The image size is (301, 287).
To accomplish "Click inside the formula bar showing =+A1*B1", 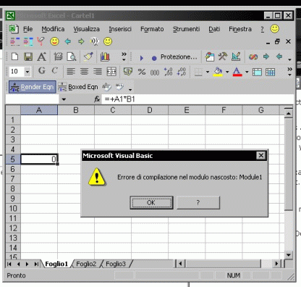I will click(198, 99).
